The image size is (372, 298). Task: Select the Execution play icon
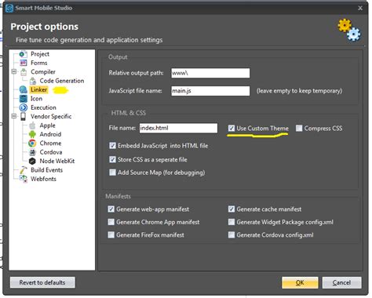[24, 107]
